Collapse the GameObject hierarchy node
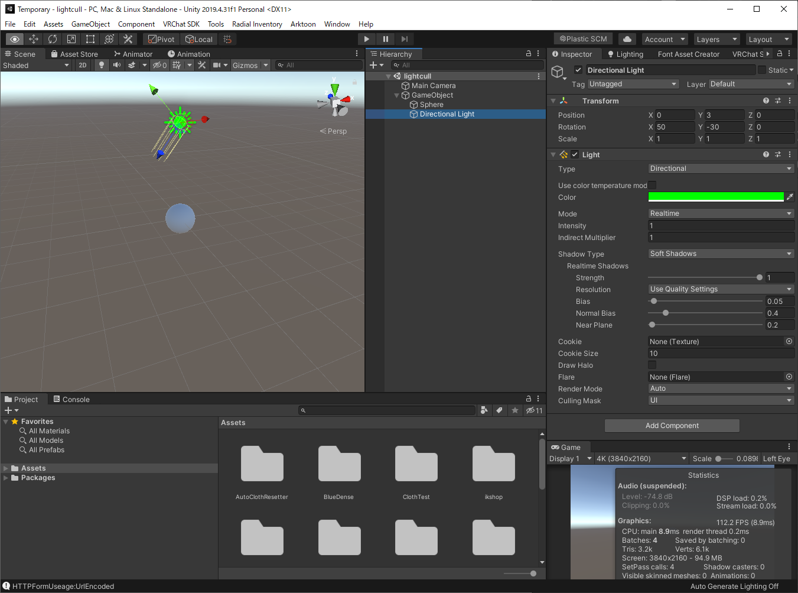This screenshot has height=593, width=798. (397, 95)
